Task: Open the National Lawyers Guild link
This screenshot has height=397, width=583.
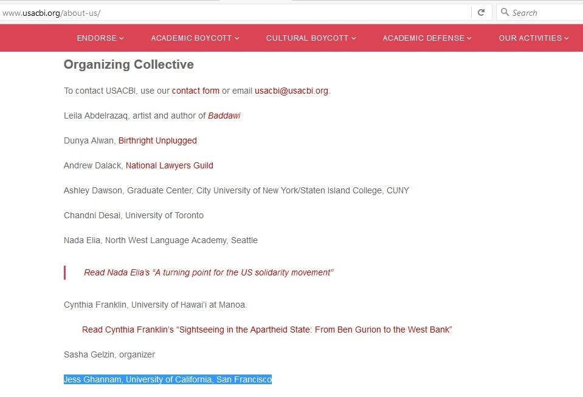Action: tap(169, 165)
